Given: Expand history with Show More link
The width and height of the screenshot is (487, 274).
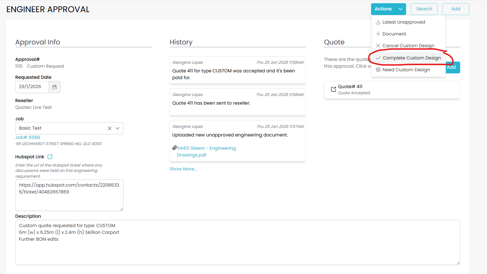Looking at the screenshot, I should coord(183,169).
